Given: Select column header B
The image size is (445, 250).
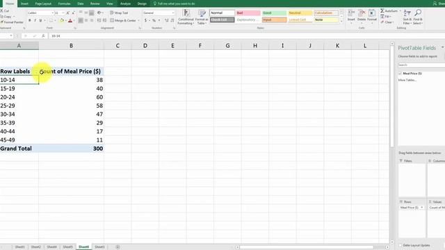Looking at the screenshot, I should click(71, 46).
